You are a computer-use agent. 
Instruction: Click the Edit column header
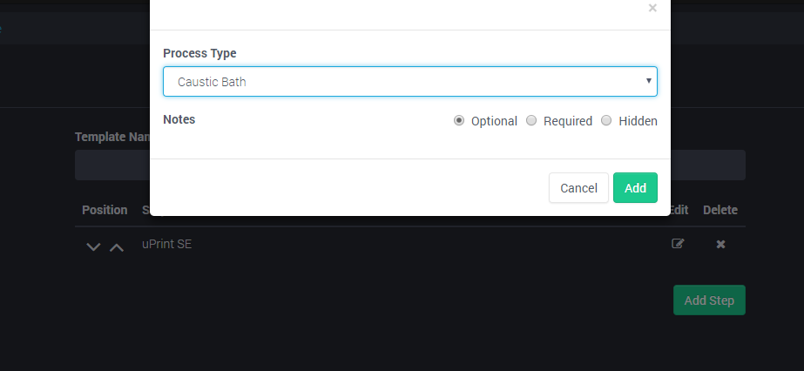coord(679,210)
